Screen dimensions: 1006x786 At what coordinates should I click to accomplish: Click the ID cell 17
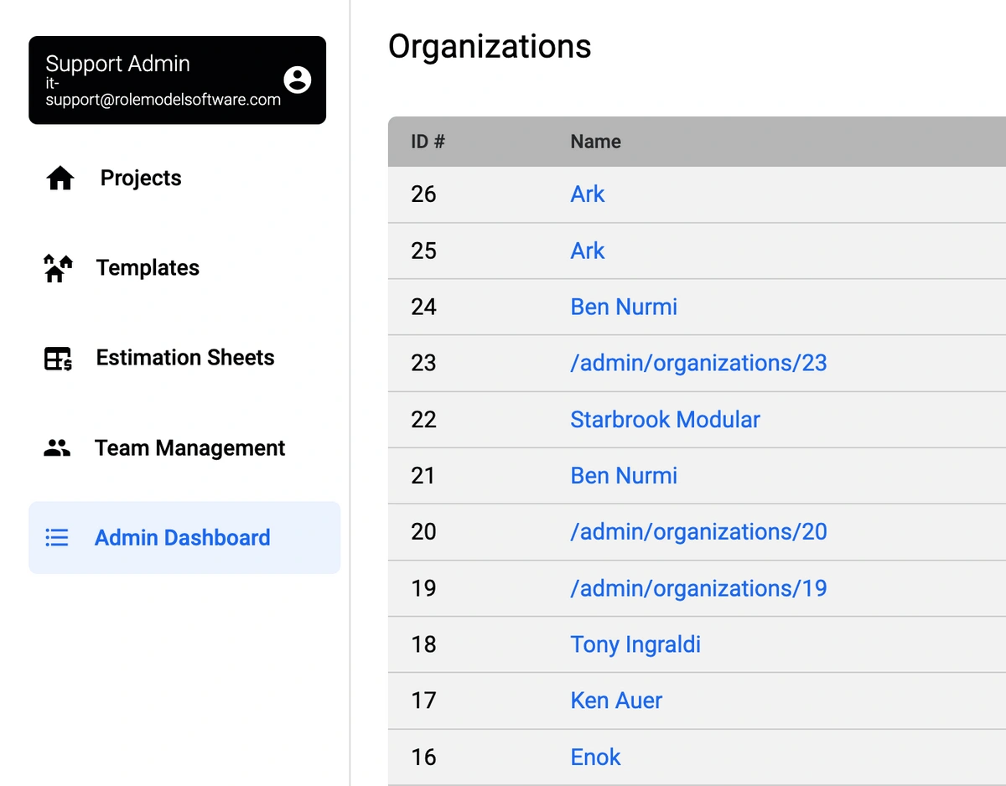(x=423, y=701)
